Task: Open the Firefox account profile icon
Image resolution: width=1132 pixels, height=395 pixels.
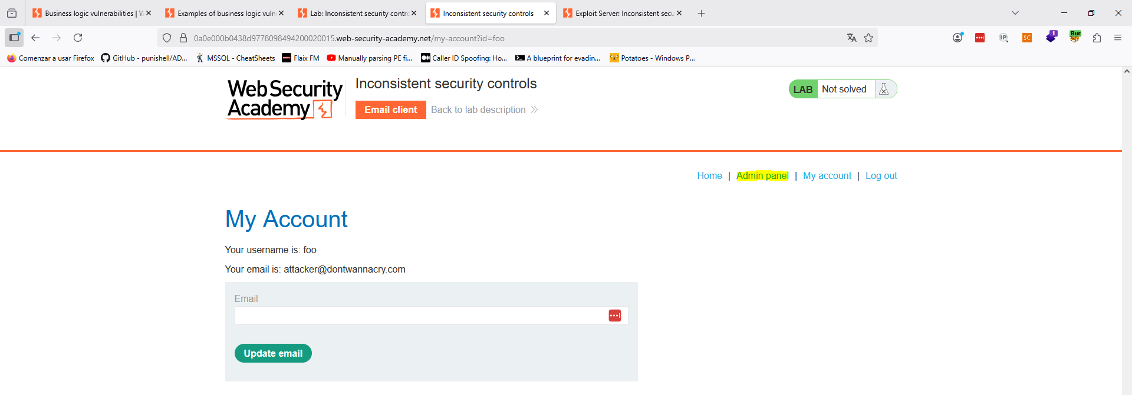Action: [957, 38]
